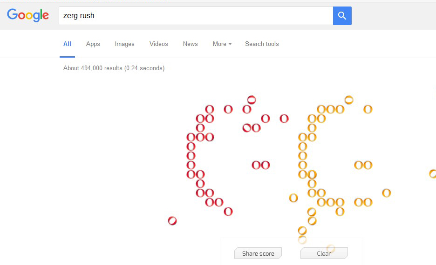Click the yellow O at far right edge
Viewport: 436px width, 265px height.
(433, 174)
